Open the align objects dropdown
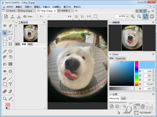Image resolution: width=157 pixels, height=117 pixels. point(82,16)
